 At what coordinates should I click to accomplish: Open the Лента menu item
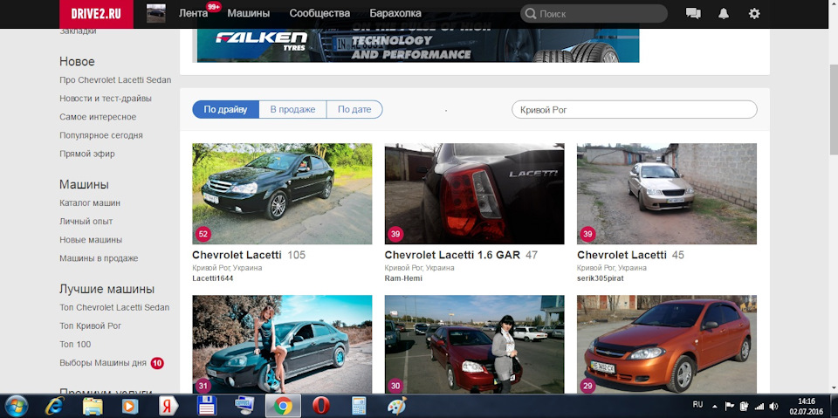tap(193, 13)
